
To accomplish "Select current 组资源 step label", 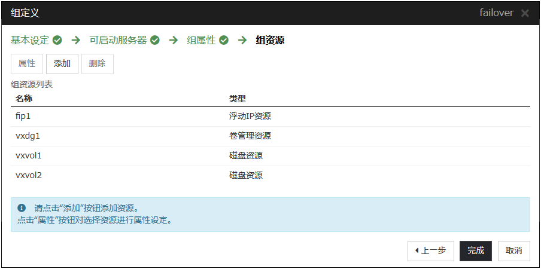I will tap(270, 41).
